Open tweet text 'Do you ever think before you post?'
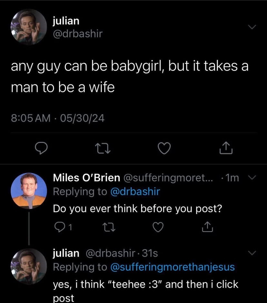Image resolution: width=267 pixels, height=303 pixels. tap(137, 208)
